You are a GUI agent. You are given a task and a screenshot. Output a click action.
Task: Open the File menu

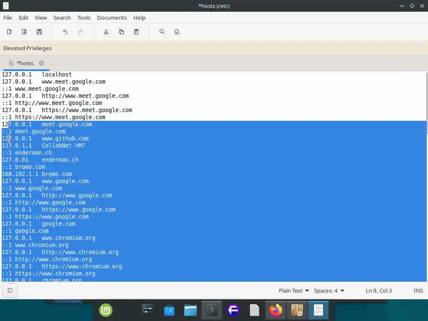tap(8, 18)
